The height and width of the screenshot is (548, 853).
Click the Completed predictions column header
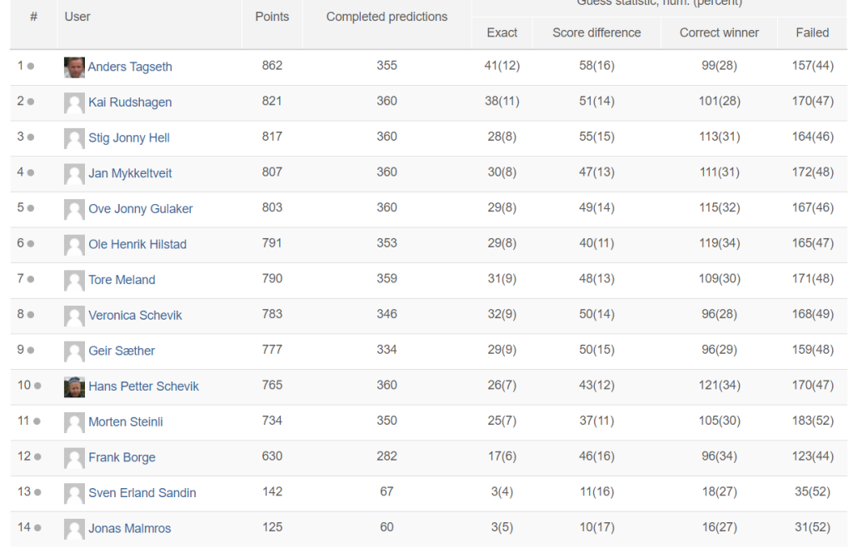pos(387,17)
